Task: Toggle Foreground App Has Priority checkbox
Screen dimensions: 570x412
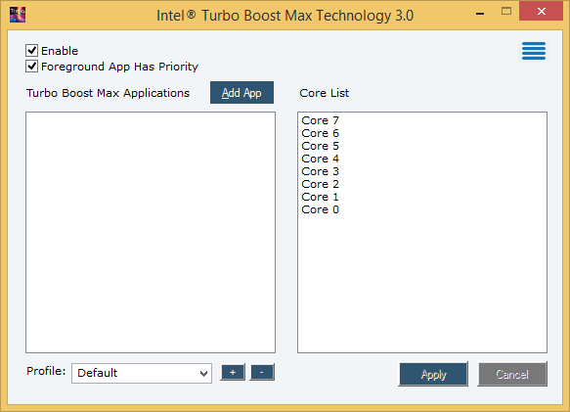Action: coord(31,67)
